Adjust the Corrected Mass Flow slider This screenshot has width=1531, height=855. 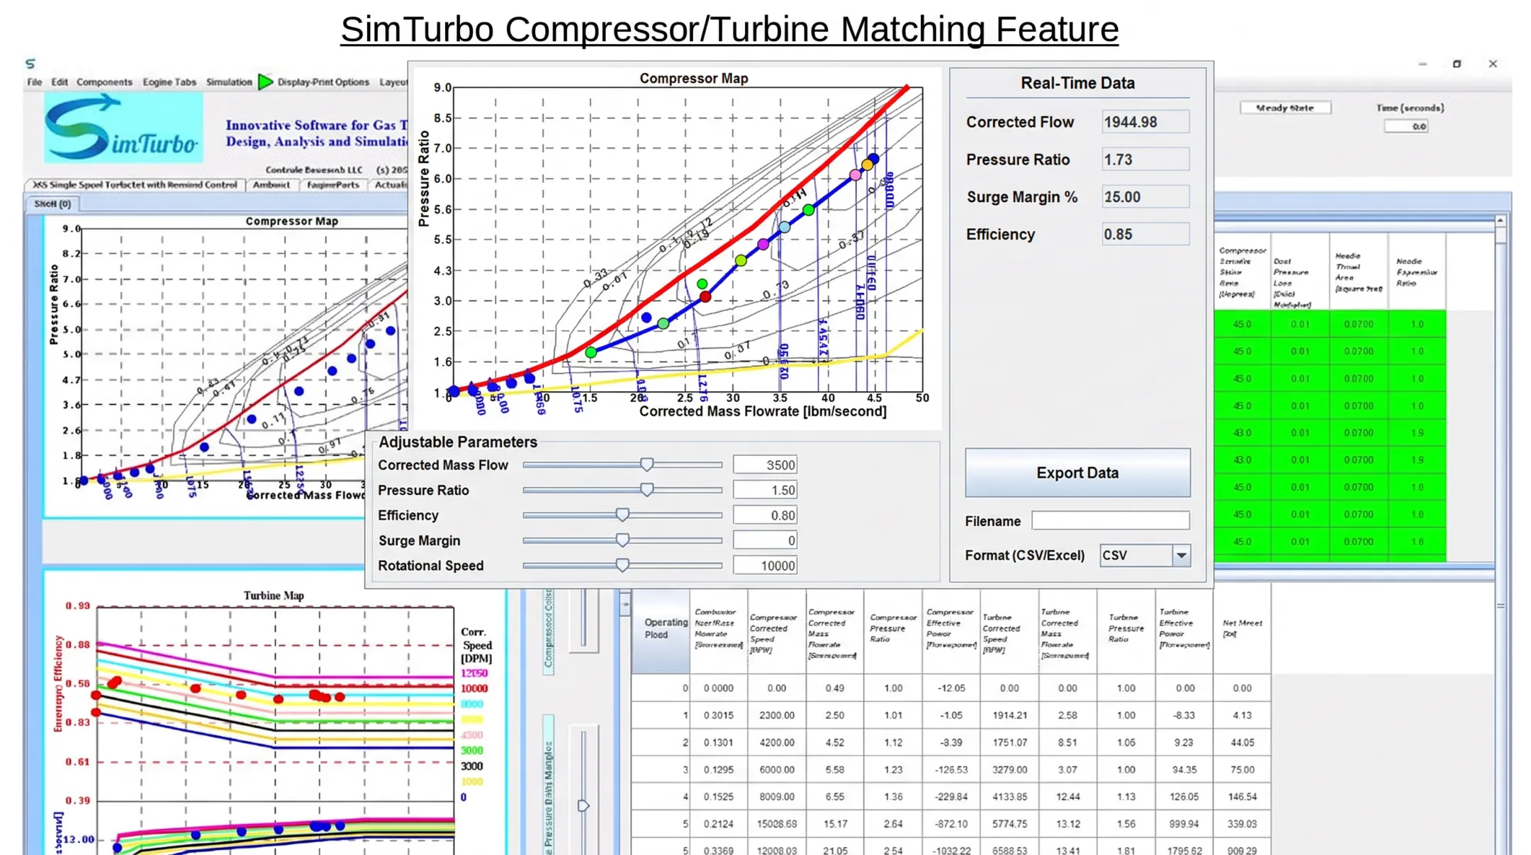pos(646,465)
